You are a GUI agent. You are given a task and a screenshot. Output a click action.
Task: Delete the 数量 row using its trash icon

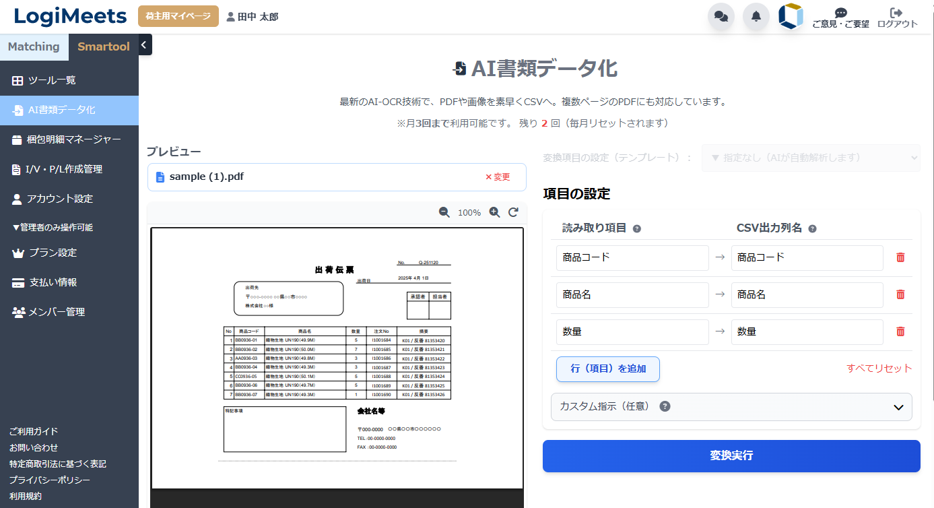click(900, 331)
